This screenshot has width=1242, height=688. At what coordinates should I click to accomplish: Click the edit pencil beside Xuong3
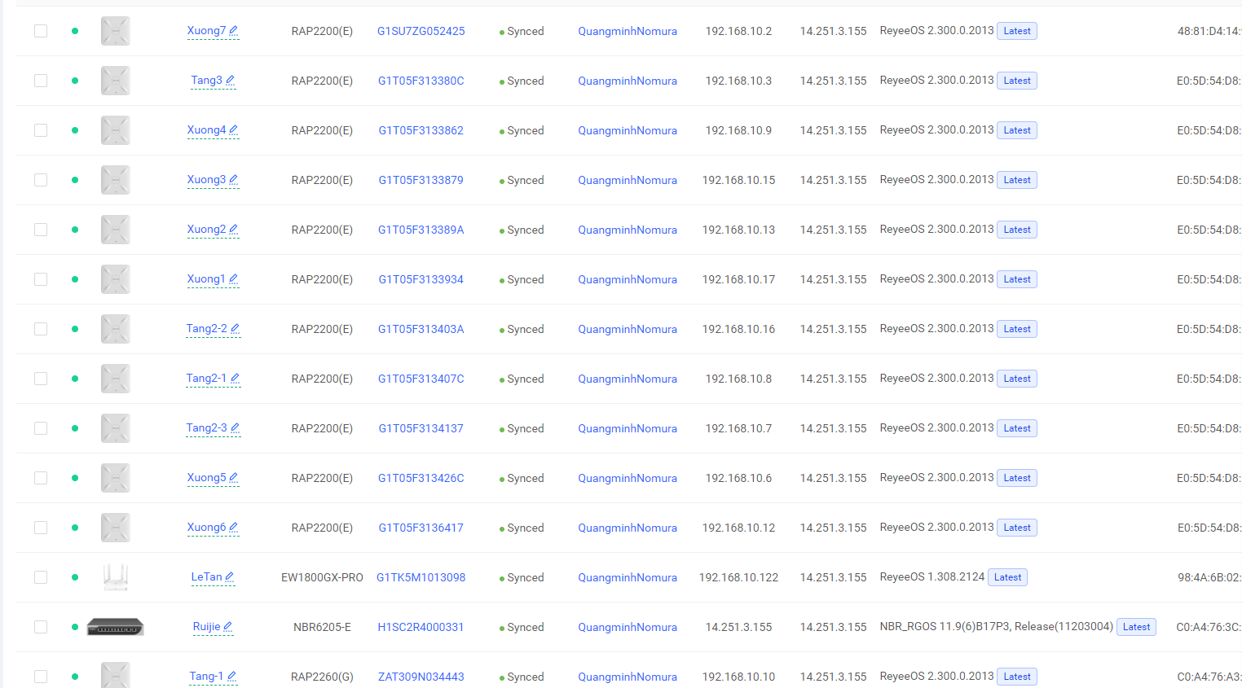click(x=233, y=180)
